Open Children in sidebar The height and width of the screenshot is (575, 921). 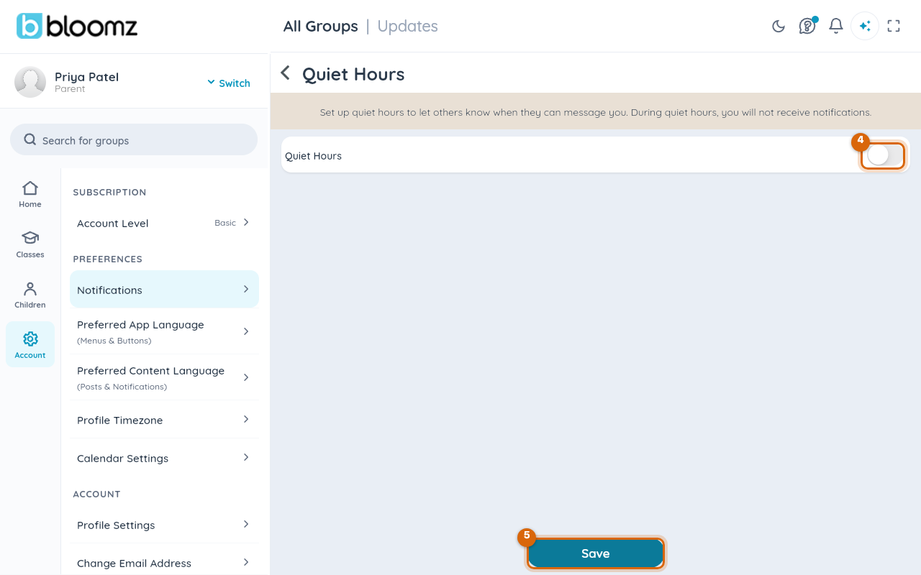click(x=30, y=295)
